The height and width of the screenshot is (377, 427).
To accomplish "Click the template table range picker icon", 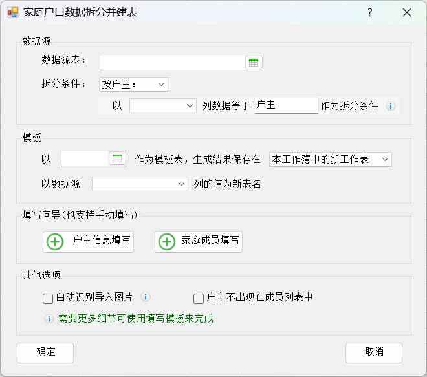I will click(117, 158).
